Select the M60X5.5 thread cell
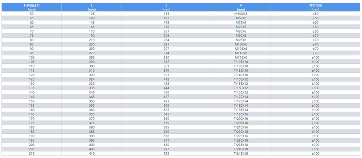The image size is (362, 158). 241,14
